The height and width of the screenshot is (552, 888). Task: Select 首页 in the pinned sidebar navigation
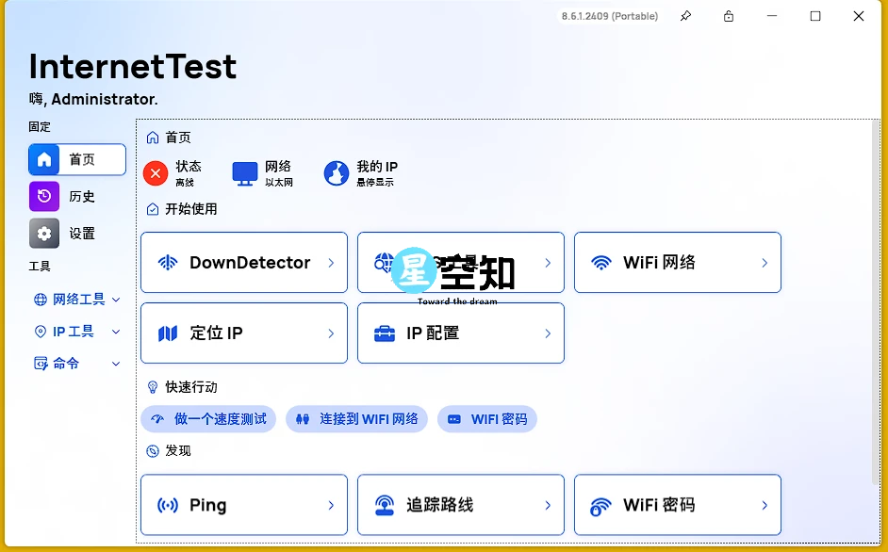[x=76, y=159]
